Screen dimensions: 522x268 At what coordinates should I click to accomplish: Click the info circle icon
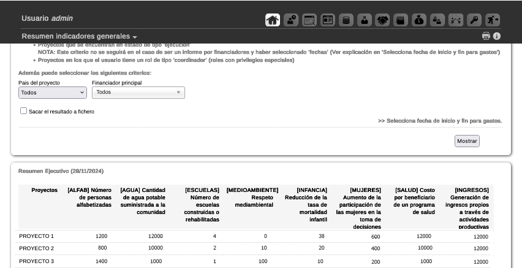pyautogui.click(x=497, y=36)
